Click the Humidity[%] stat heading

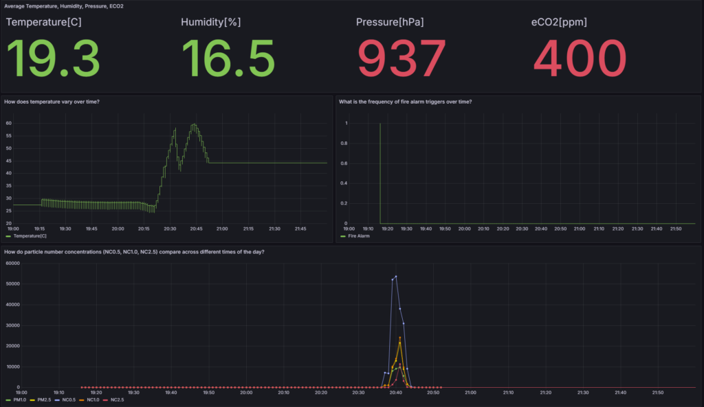(x=210, y=22)
